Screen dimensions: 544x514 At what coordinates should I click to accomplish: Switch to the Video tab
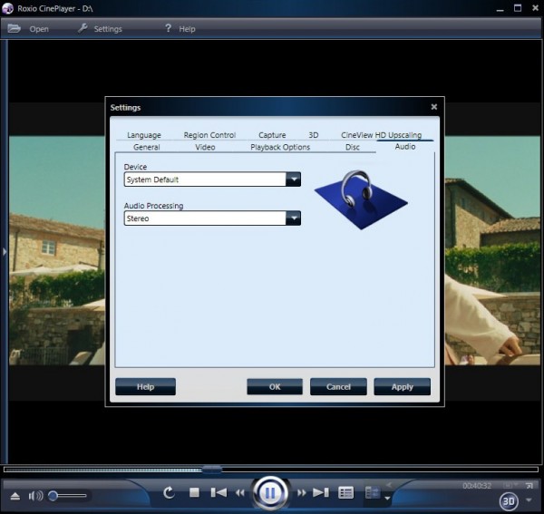click(x=205, y=147)
